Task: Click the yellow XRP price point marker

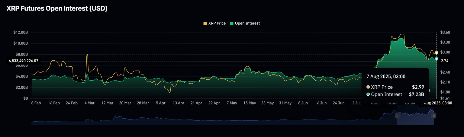Action: pyautogui.click(x=437, y=53)
